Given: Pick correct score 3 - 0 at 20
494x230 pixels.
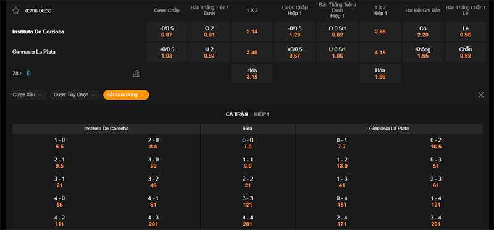Looking at the screenshot, I should pos(153,163).
